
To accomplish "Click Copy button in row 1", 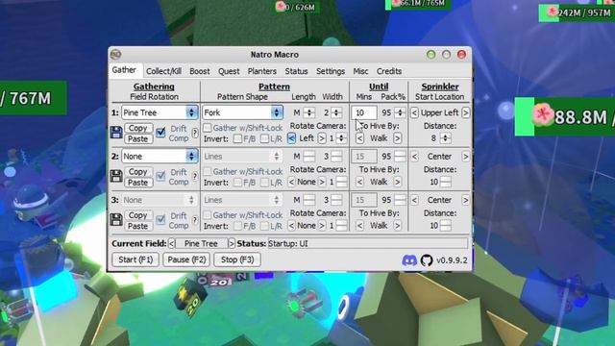I will 138,128.
